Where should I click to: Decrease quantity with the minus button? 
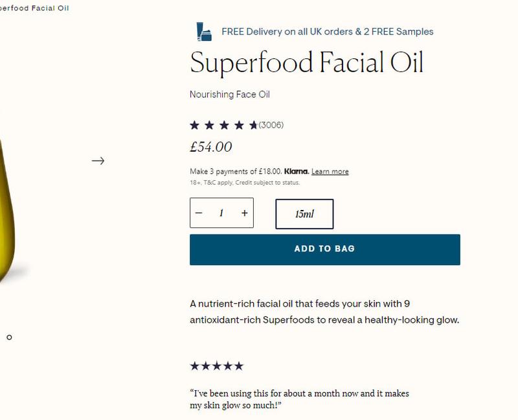click(x=199, y=213)
